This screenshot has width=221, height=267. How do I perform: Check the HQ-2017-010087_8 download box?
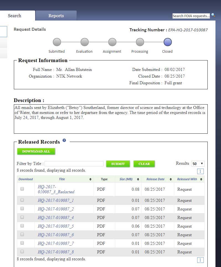tap(22, 251)
